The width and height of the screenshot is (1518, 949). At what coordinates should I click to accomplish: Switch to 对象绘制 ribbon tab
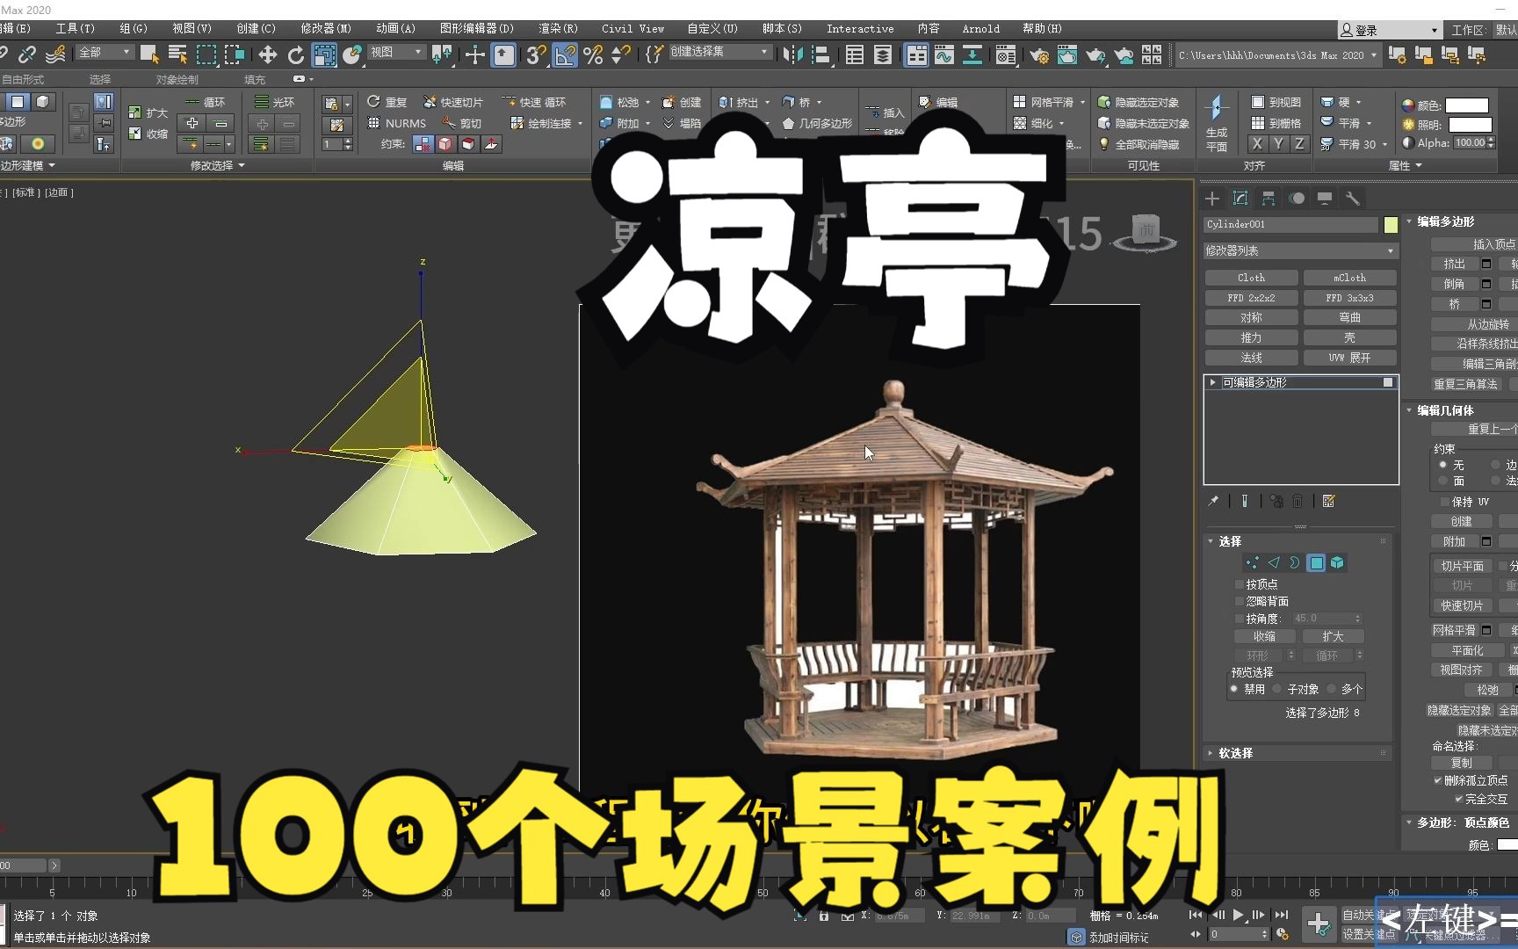tap(177, 79)
